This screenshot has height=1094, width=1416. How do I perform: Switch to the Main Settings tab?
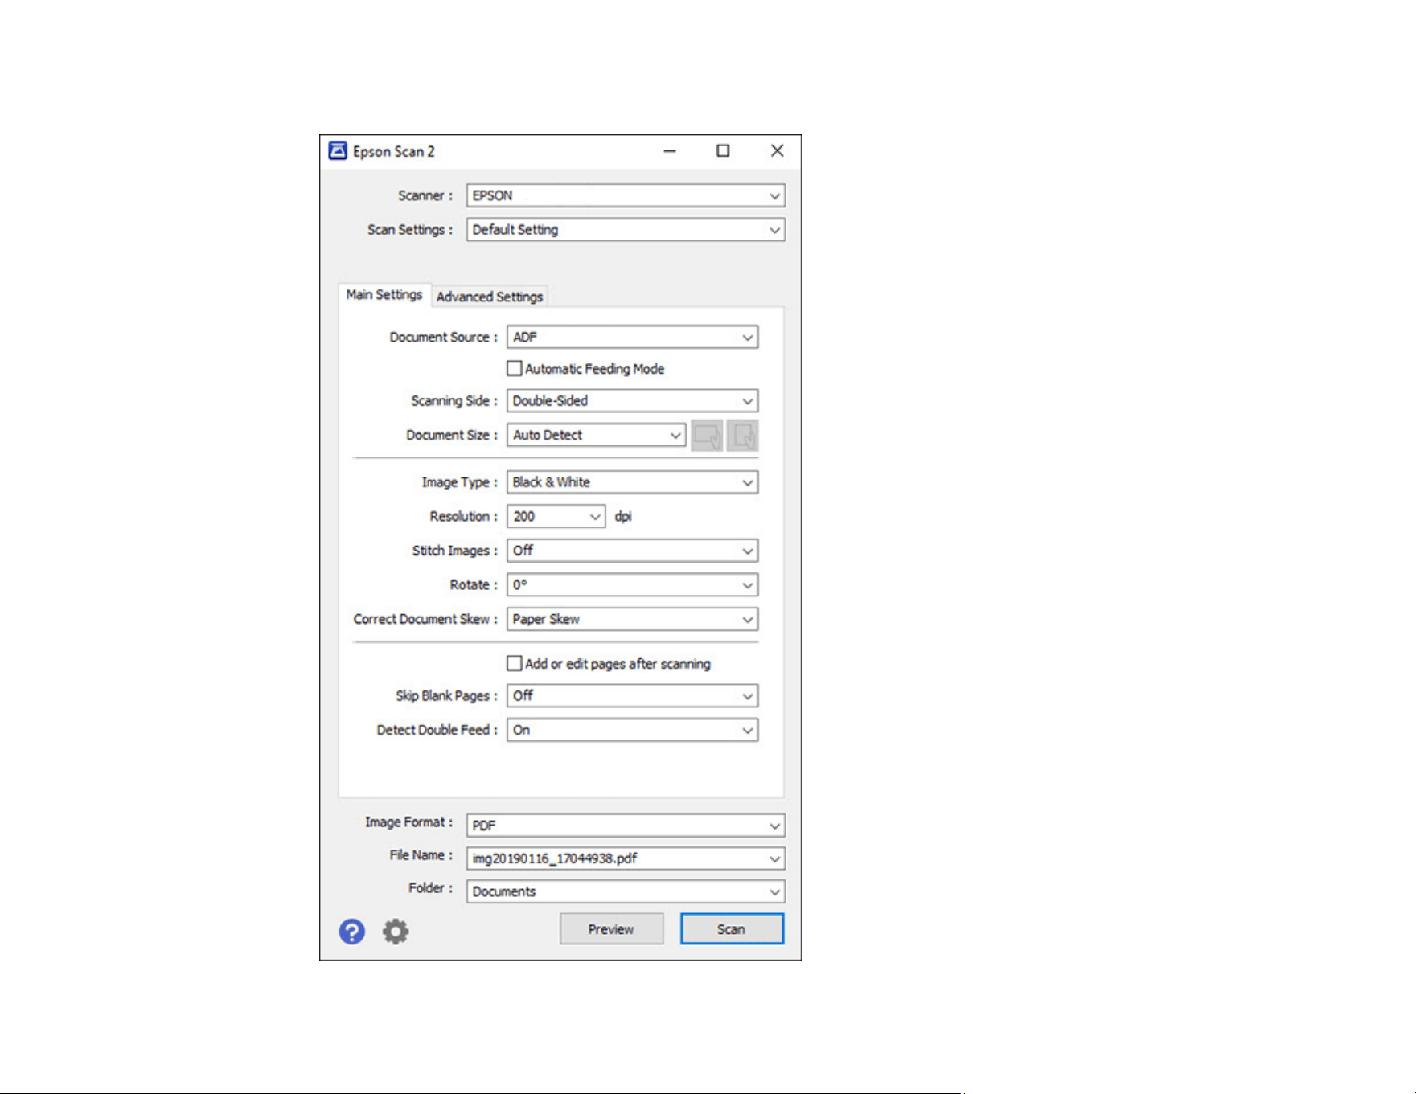(x=384, y=295)
